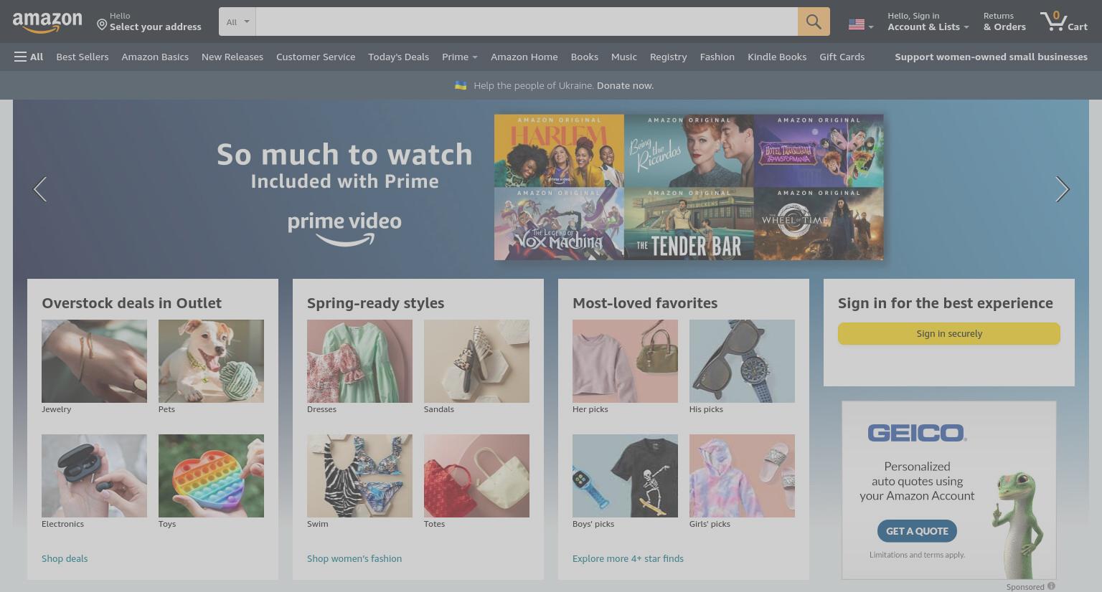Image resolution: width=1102 pixels, height=592 pixels.
Task: Click the prime video logo
Action: coord(344,229)
